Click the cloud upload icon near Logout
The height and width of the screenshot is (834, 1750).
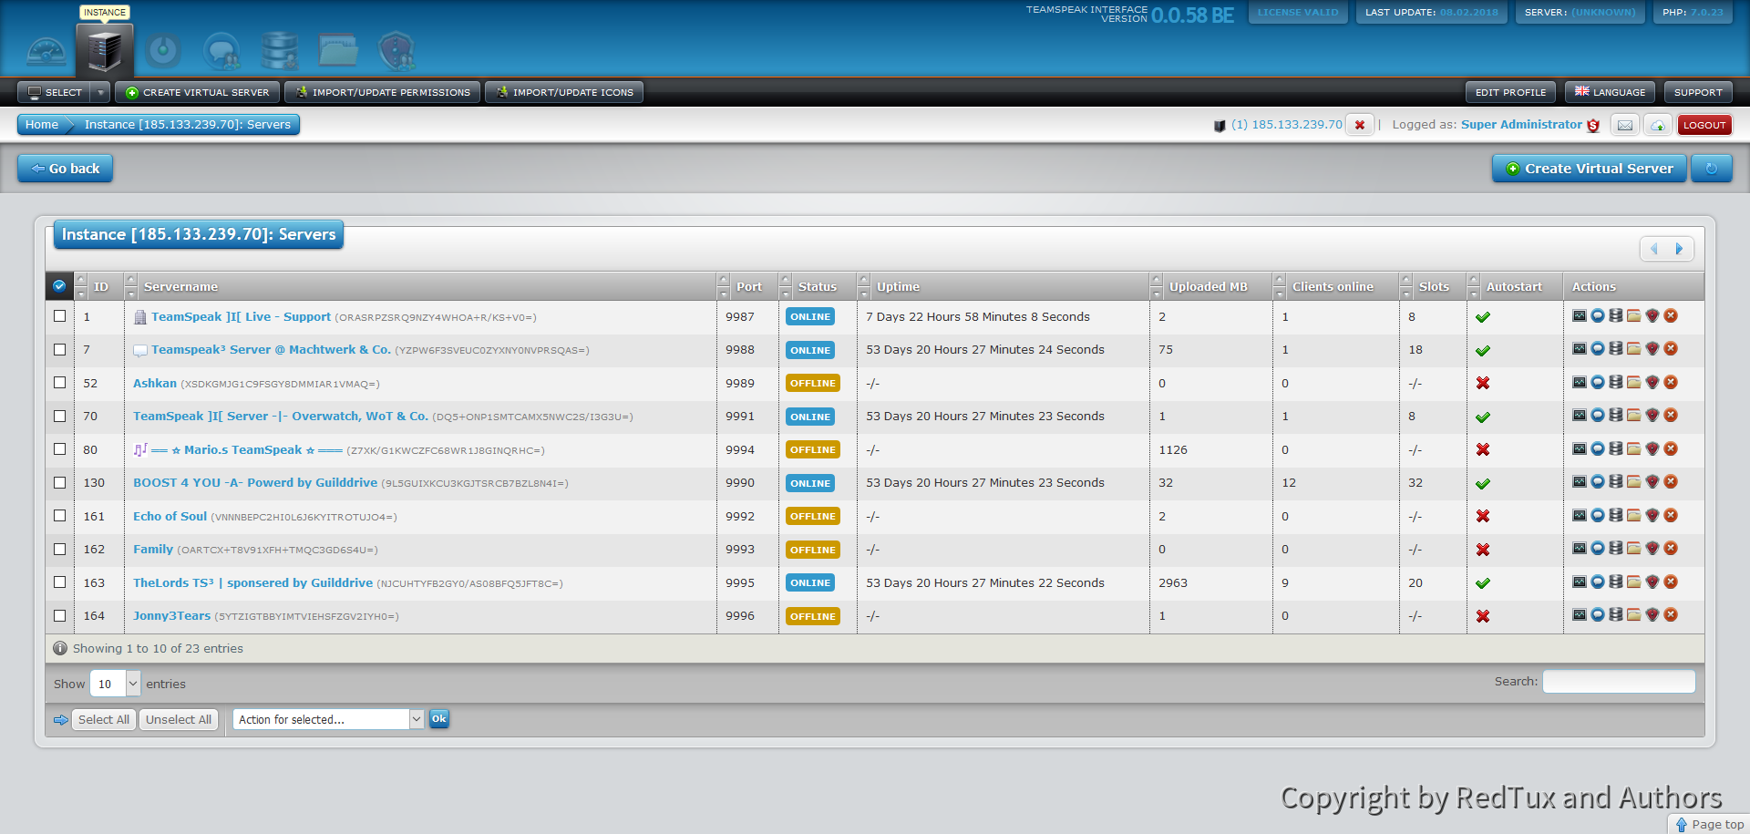pos(1658,125)
